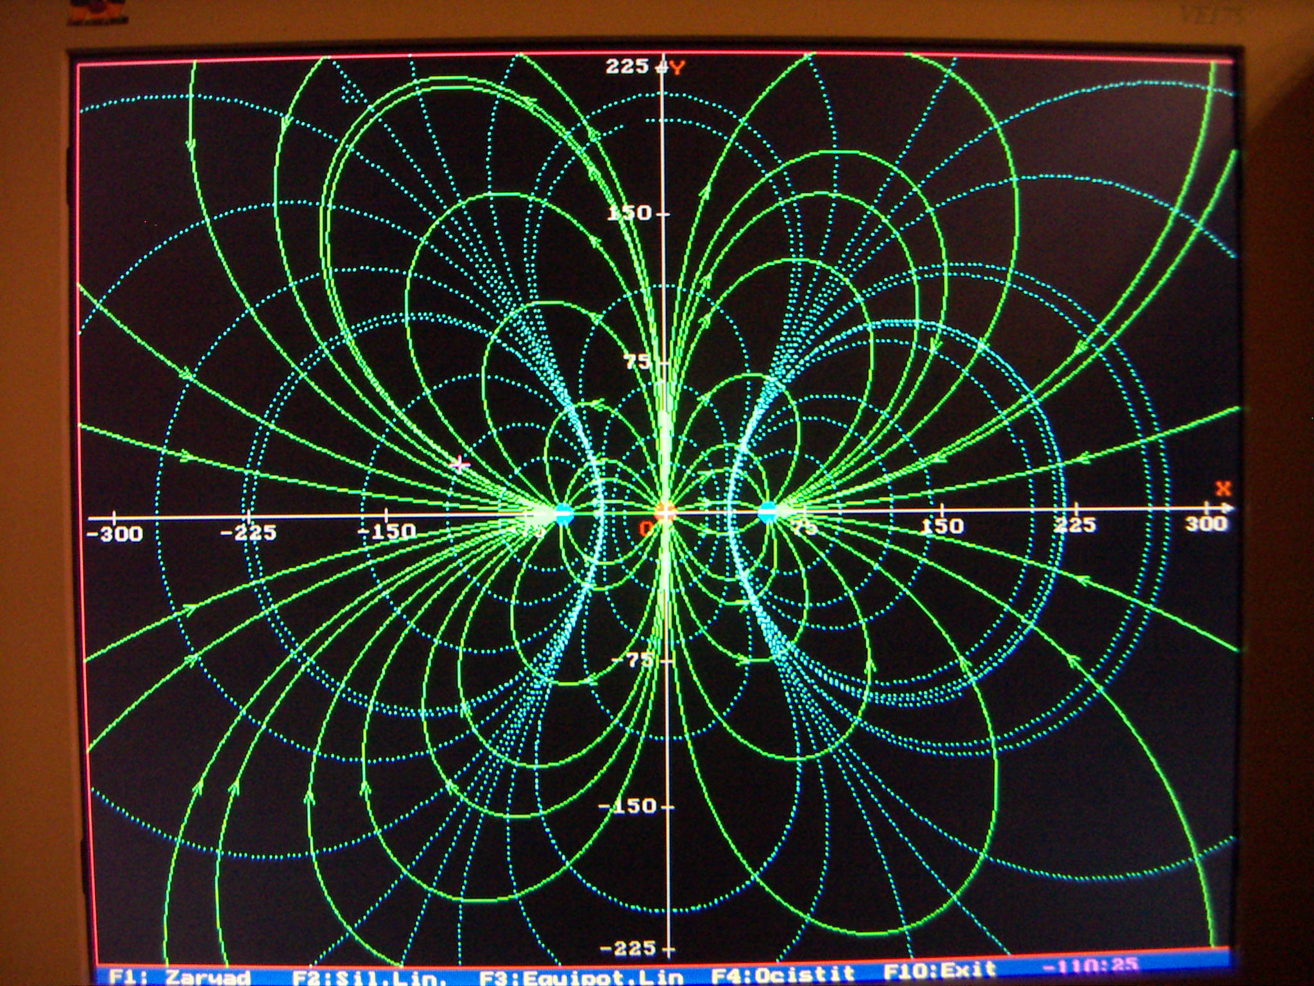Click the 300 label on X axis
Viewport: 1314px width, 986px height.
(x=1206, y=524)
